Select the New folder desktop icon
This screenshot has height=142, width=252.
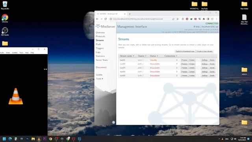[x=244, y=6]
